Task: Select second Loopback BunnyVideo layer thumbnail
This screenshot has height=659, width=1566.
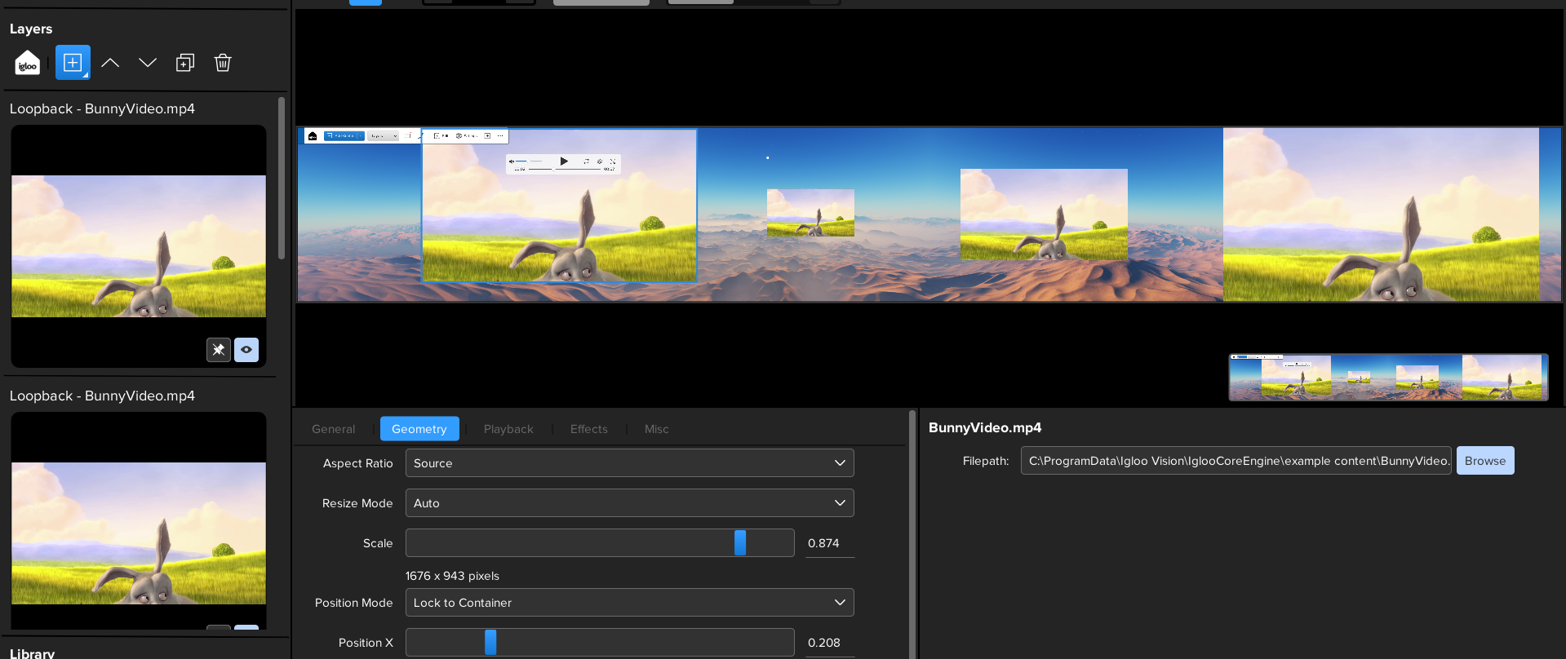Action: (x=139, y=522)
